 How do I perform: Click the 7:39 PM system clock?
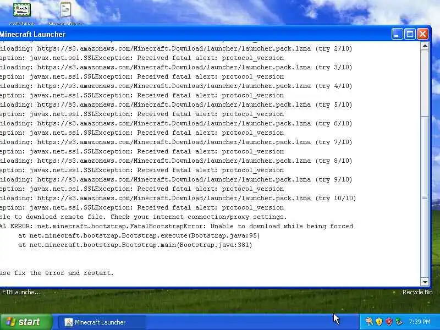click(419, 322)
